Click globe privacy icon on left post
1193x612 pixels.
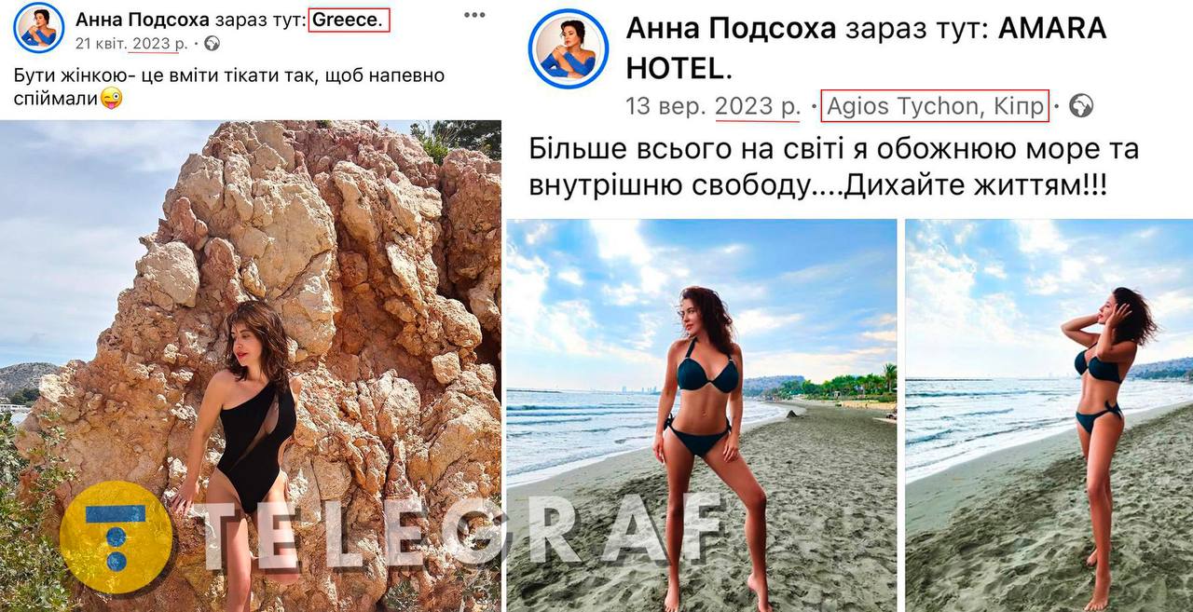pos(213,43)
